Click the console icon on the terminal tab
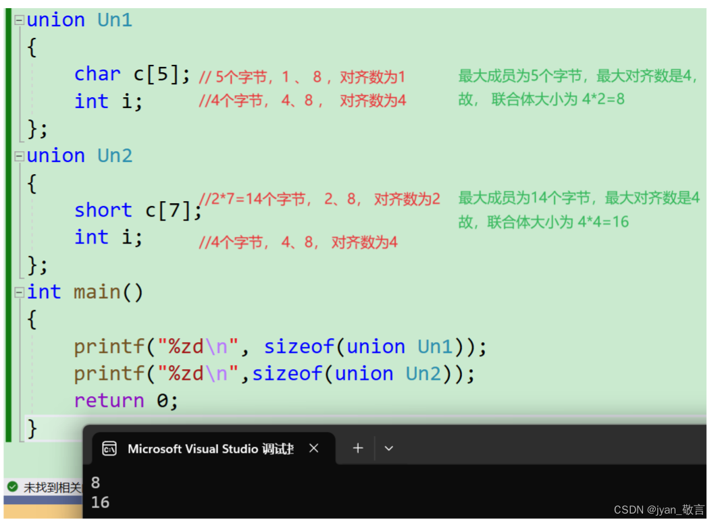Image resolution: width=716 pixels, height=523 pixels. click(109, 449)
